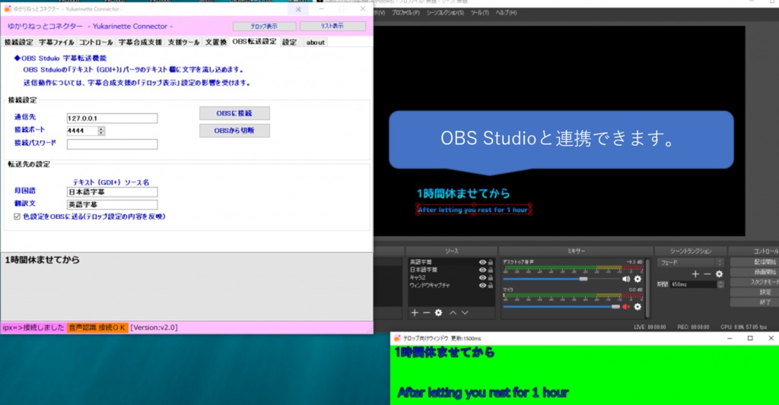Mute the デスクトップ音声 speaker icon
The height and width of the screenshot is (405, 779).
(x=626, y=279)
